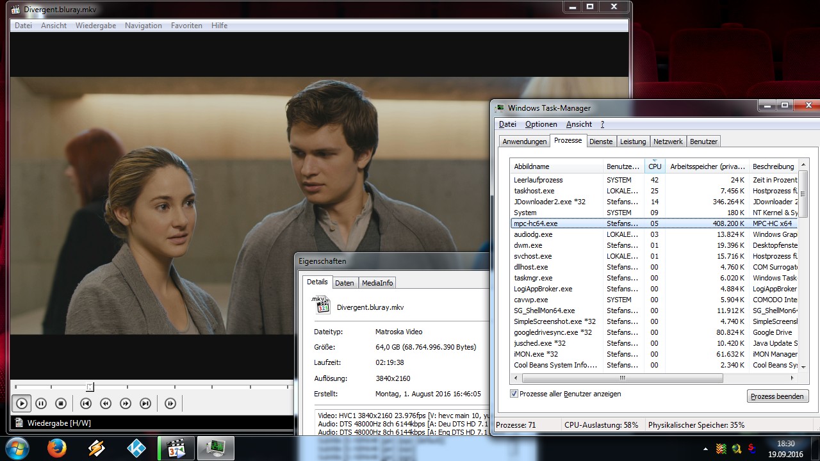Image resolution: width=820 pixels, height=461 pixels.
Task: Select the audiodg.exe process
Action: pyautogui.click(x=654, y=234)
